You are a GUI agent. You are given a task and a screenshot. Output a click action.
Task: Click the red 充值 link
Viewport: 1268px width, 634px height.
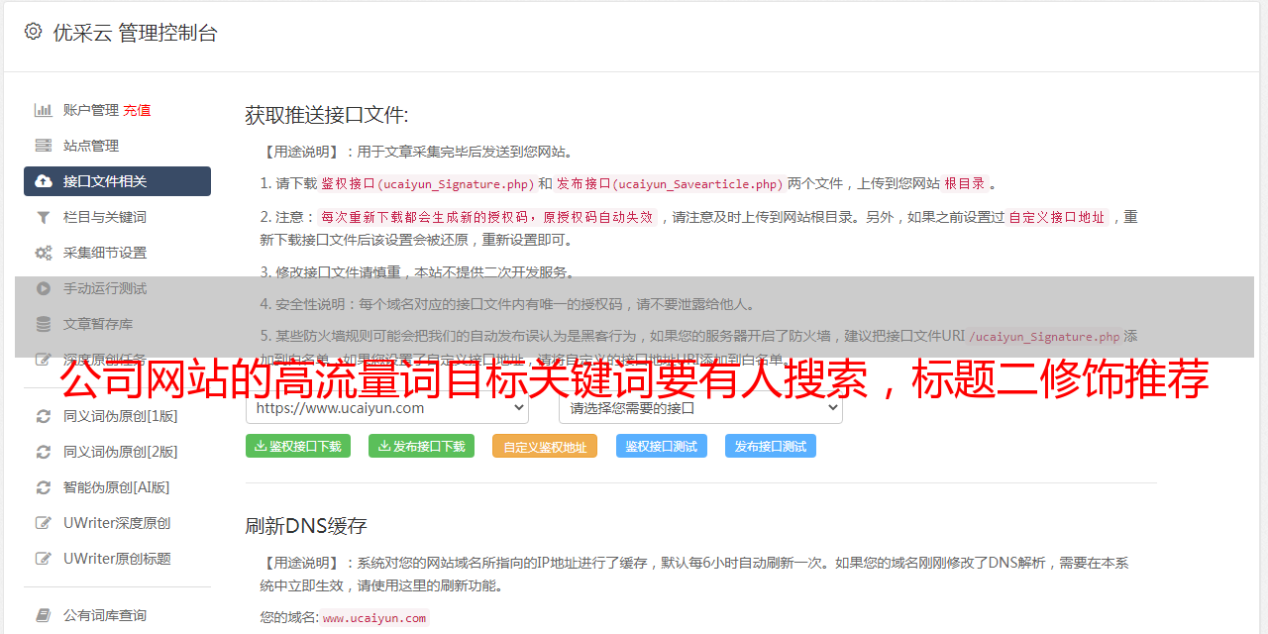point(137,110)
